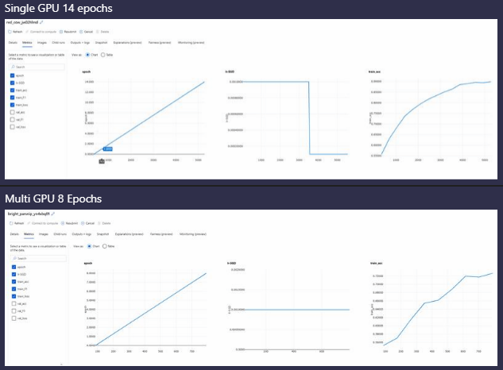This screenshot has width=503, height=370.
Task: Open Monitoring (preview) tab in Single GPU panel
Action: pyautogui.click(x=191, y=43)
